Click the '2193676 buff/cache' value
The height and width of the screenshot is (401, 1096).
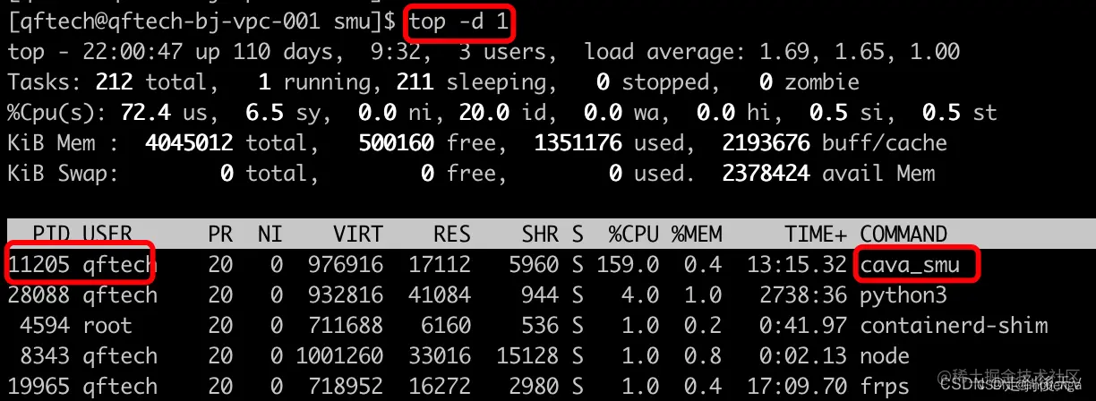pyautogui.click(x=834, y=143)
